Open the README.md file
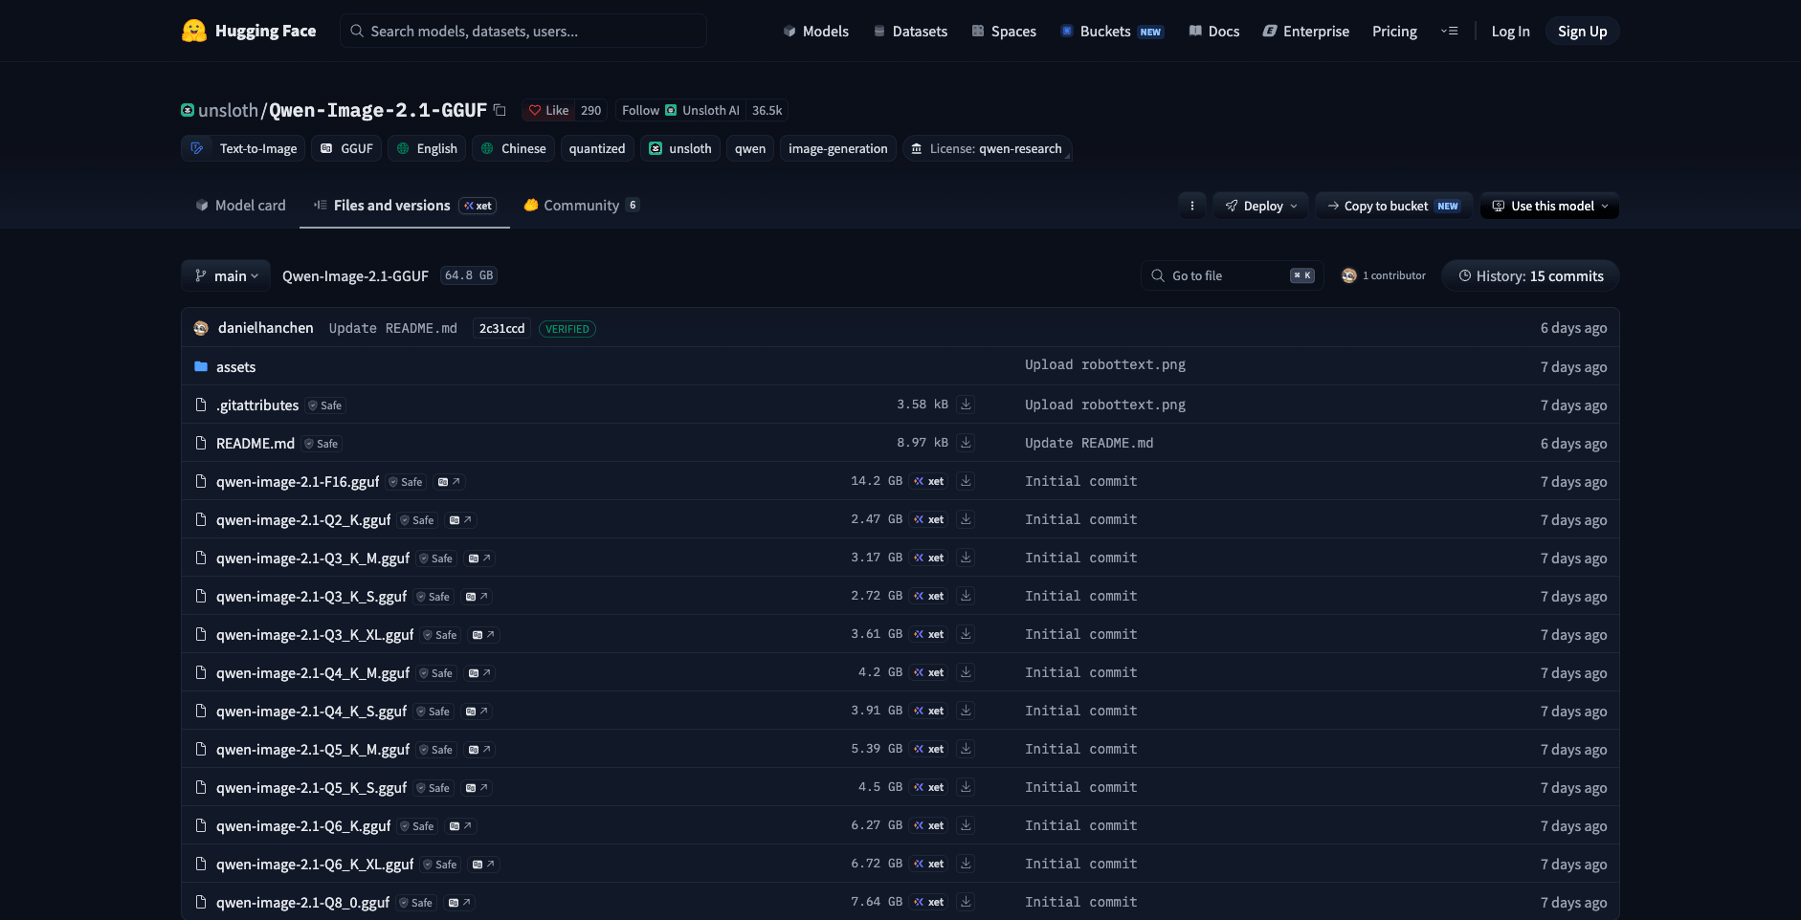 coord(256,444)
